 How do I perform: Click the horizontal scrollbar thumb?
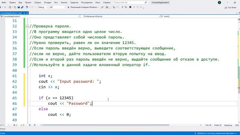pyautogui.click(x=106, y=125)
